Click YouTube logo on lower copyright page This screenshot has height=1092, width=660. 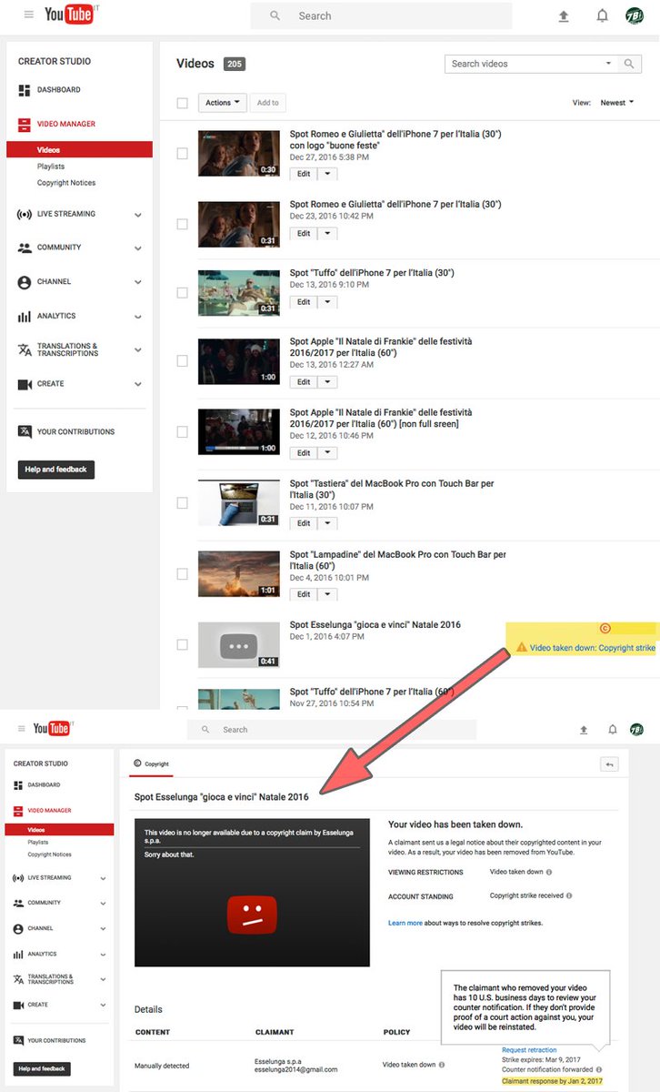(53, 729)
